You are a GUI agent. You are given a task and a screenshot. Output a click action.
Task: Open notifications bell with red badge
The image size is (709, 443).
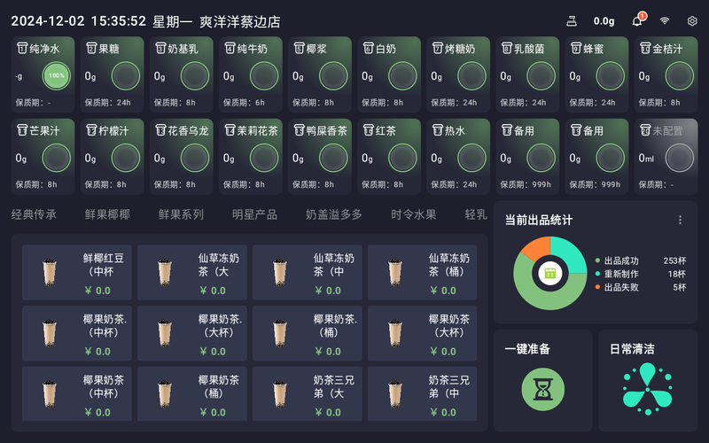click(x=638, y=19)
